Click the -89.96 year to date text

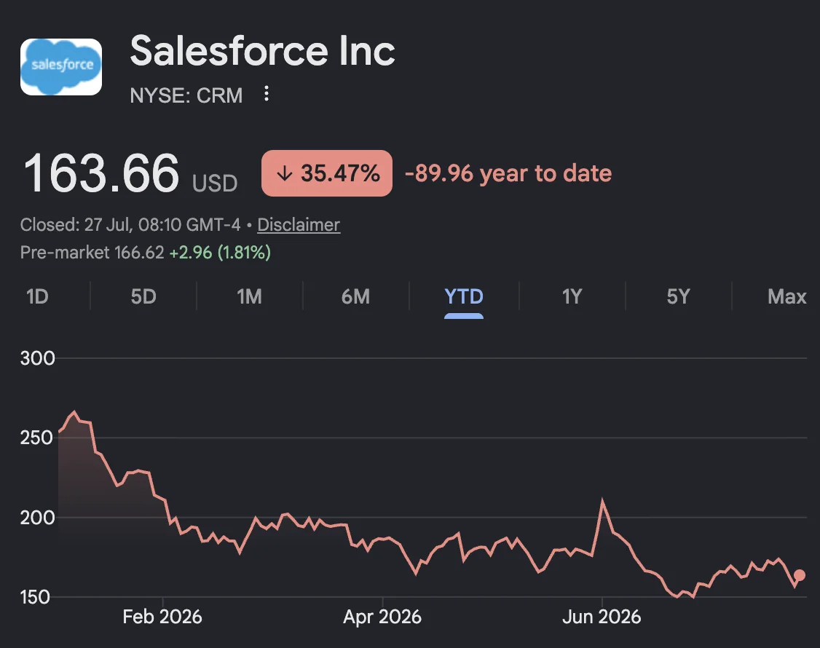click(508, 173)
